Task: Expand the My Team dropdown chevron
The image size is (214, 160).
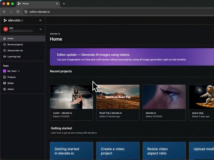Action: (x=19, y=71)
